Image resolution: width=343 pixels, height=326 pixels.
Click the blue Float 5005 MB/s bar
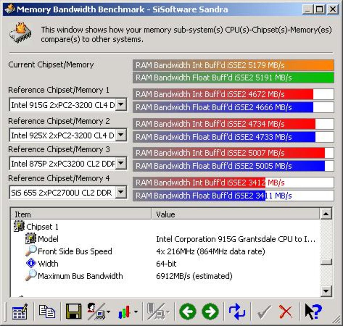point(233,166)
